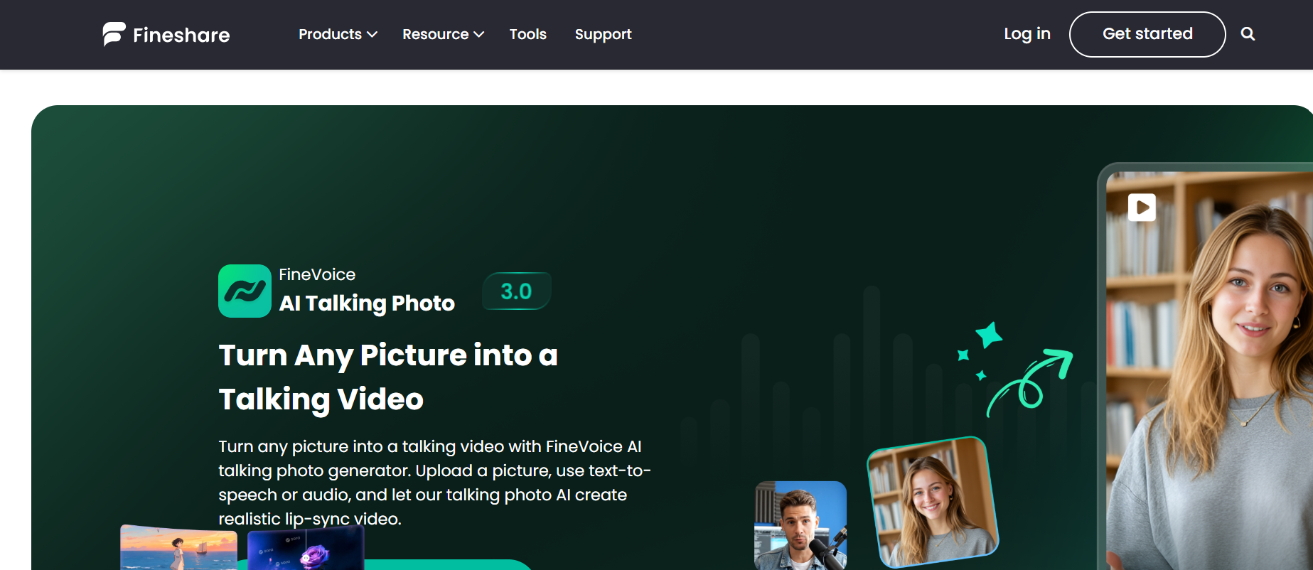Play the video on the phone preview
Viewport: 1313px width, 570px height.
pos(1142,208)
